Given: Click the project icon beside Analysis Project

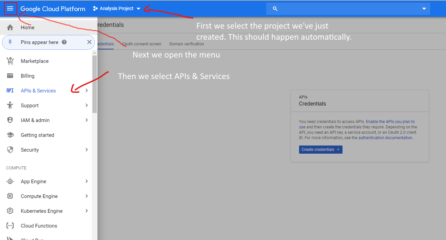Looking at the screenshot, I should [x=95, y=9].
